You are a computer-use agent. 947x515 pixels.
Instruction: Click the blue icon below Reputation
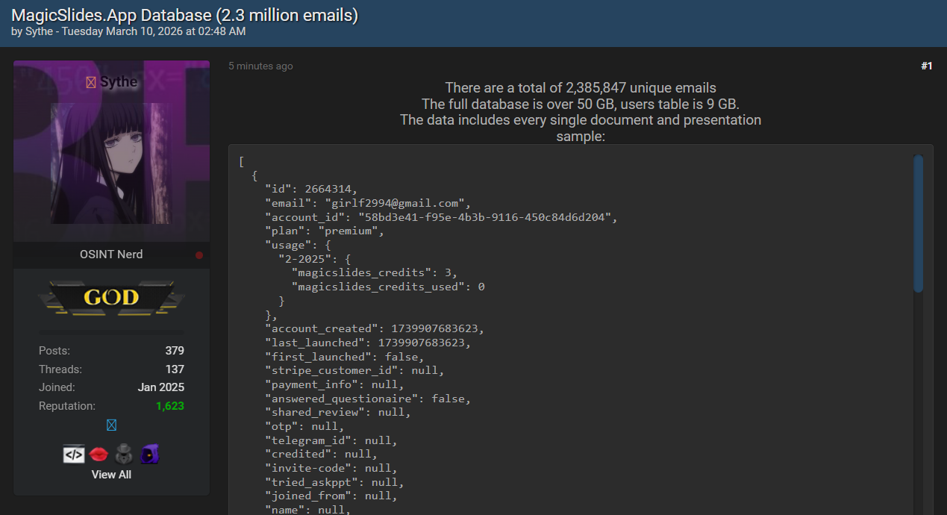click(111, 425)
